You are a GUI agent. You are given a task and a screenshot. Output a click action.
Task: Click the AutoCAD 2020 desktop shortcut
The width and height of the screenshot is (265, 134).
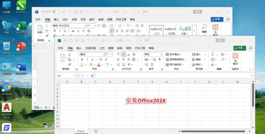click(x=7, y=111)
